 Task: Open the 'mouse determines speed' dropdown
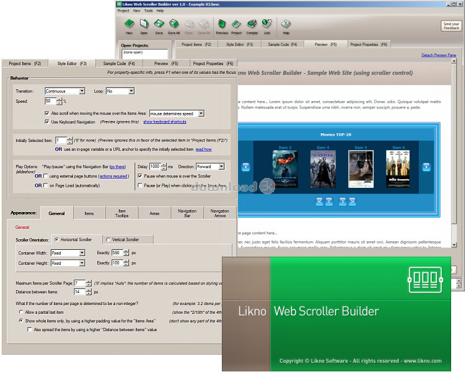[177, 113]
